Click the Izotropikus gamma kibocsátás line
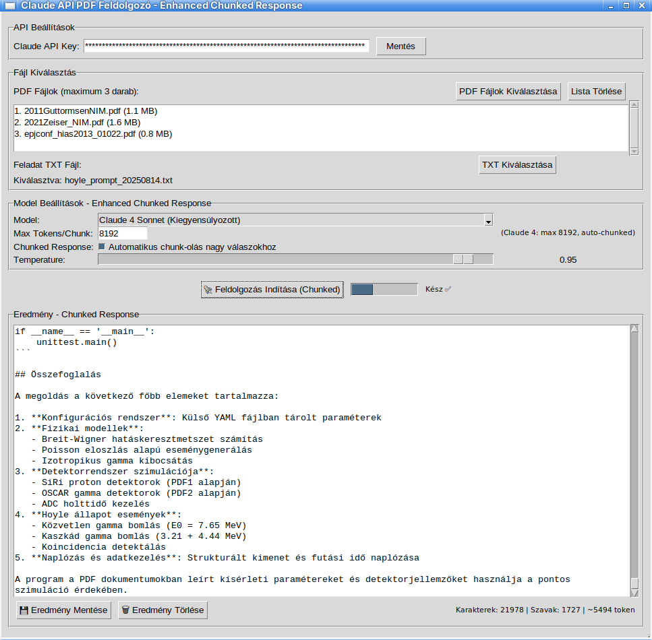Viewport: 652px width, 640px height. (112, 461)
